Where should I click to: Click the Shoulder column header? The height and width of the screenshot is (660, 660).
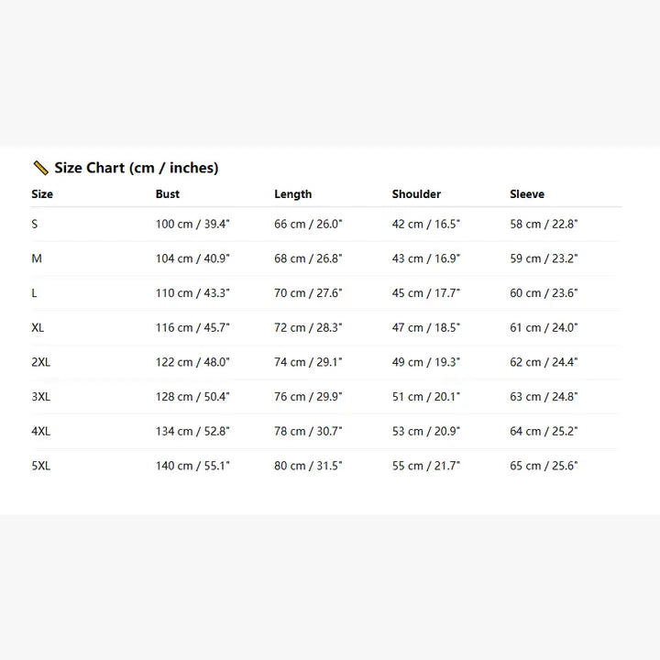pos(416,194)
